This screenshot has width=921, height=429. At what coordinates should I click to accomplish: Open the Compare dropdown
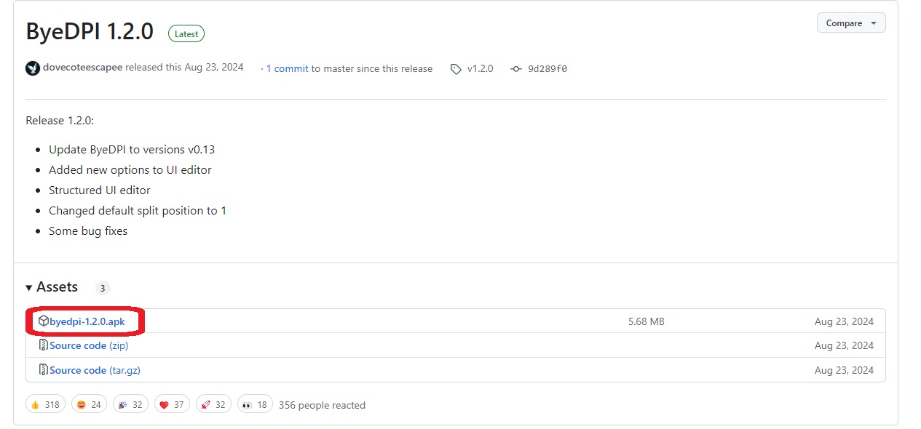click(x=851, y=23)
